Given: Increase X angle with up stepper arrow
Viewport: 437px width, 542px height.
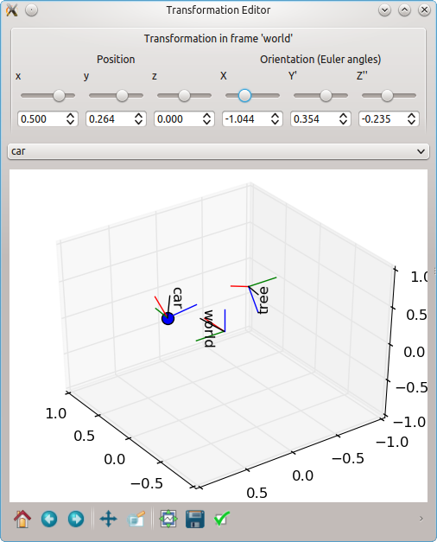Looking at the screenshot, I should 275,116.
